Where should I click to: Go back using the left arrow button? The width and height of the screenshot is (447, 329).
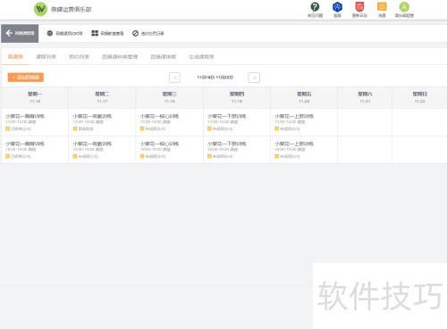click(x=20, y=33)
